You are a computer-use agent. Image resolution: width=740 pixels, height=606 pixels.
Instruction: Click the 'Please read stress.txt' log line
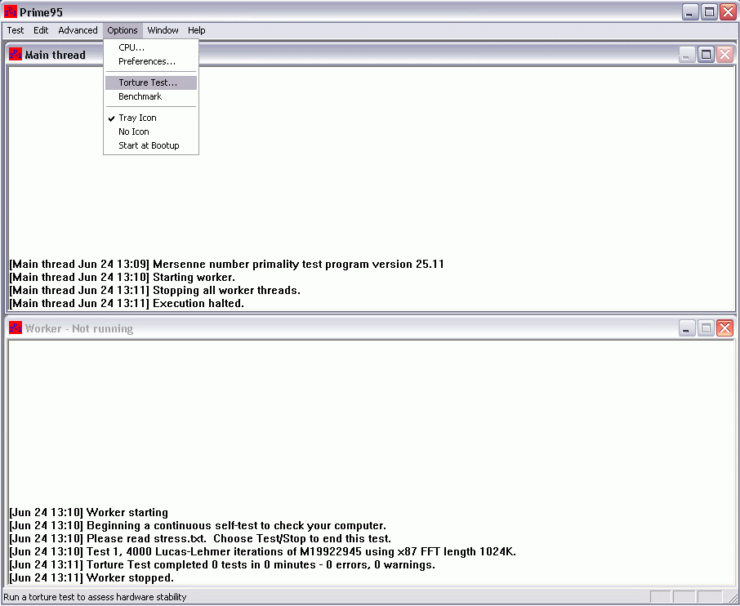coord(200,539)
